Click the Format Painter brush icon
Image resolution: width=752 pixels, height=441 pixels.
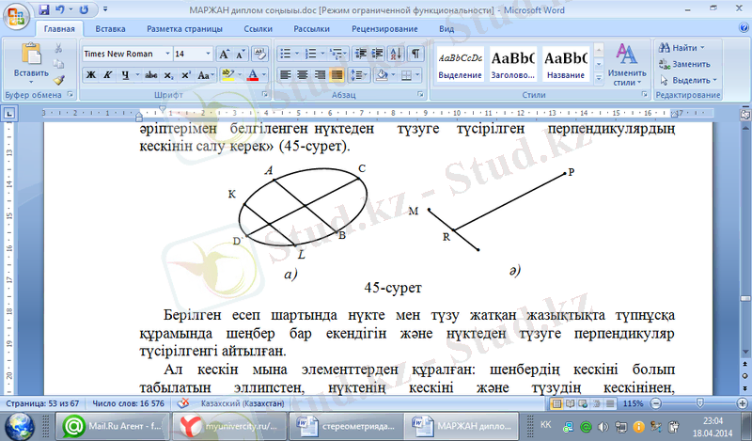[x=59, y=81]
